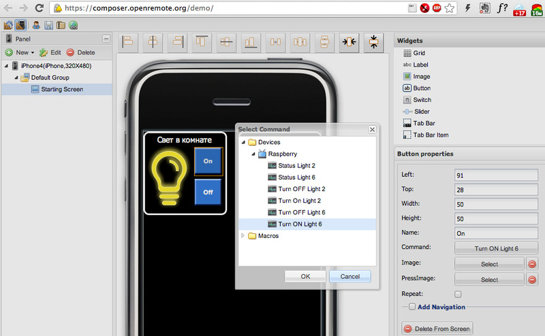The image size is (545, 336).
Task: Align widgets to vertical middle
Action: tap(226, 42)
